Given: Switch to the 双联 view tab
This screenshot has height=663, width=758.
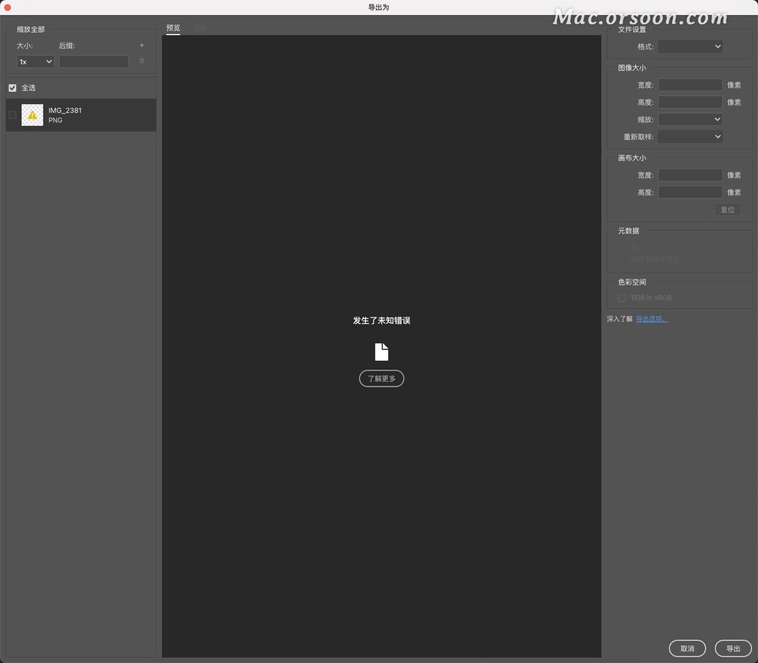Looking at the screenshot, I should (x=199, y=27).
